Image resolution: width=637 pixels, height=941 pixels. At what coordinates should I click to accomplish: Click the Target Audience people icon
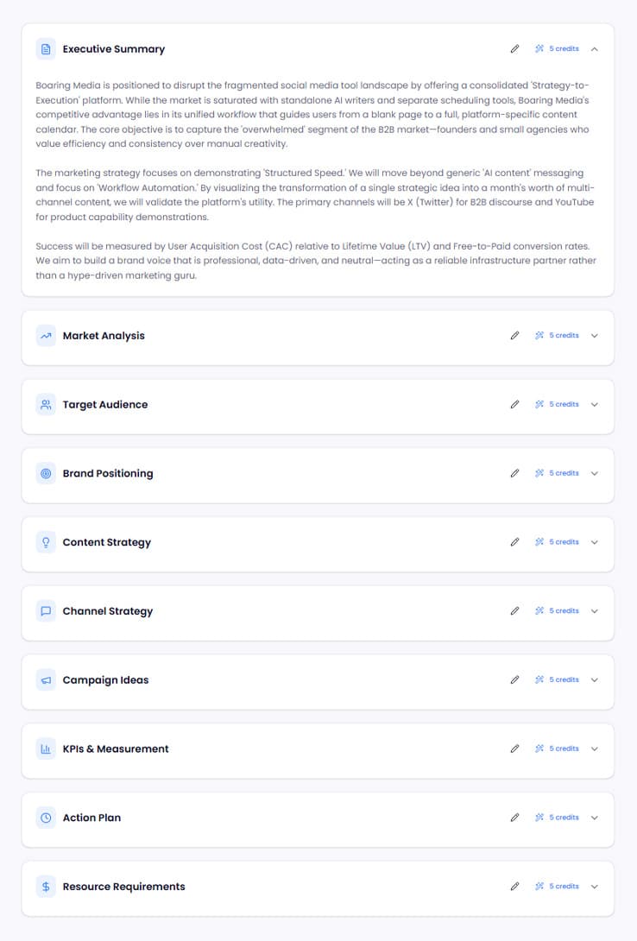tap(45, 404)
